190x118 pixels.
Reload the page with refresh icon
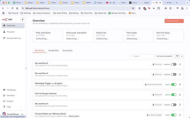pos(12,8)
